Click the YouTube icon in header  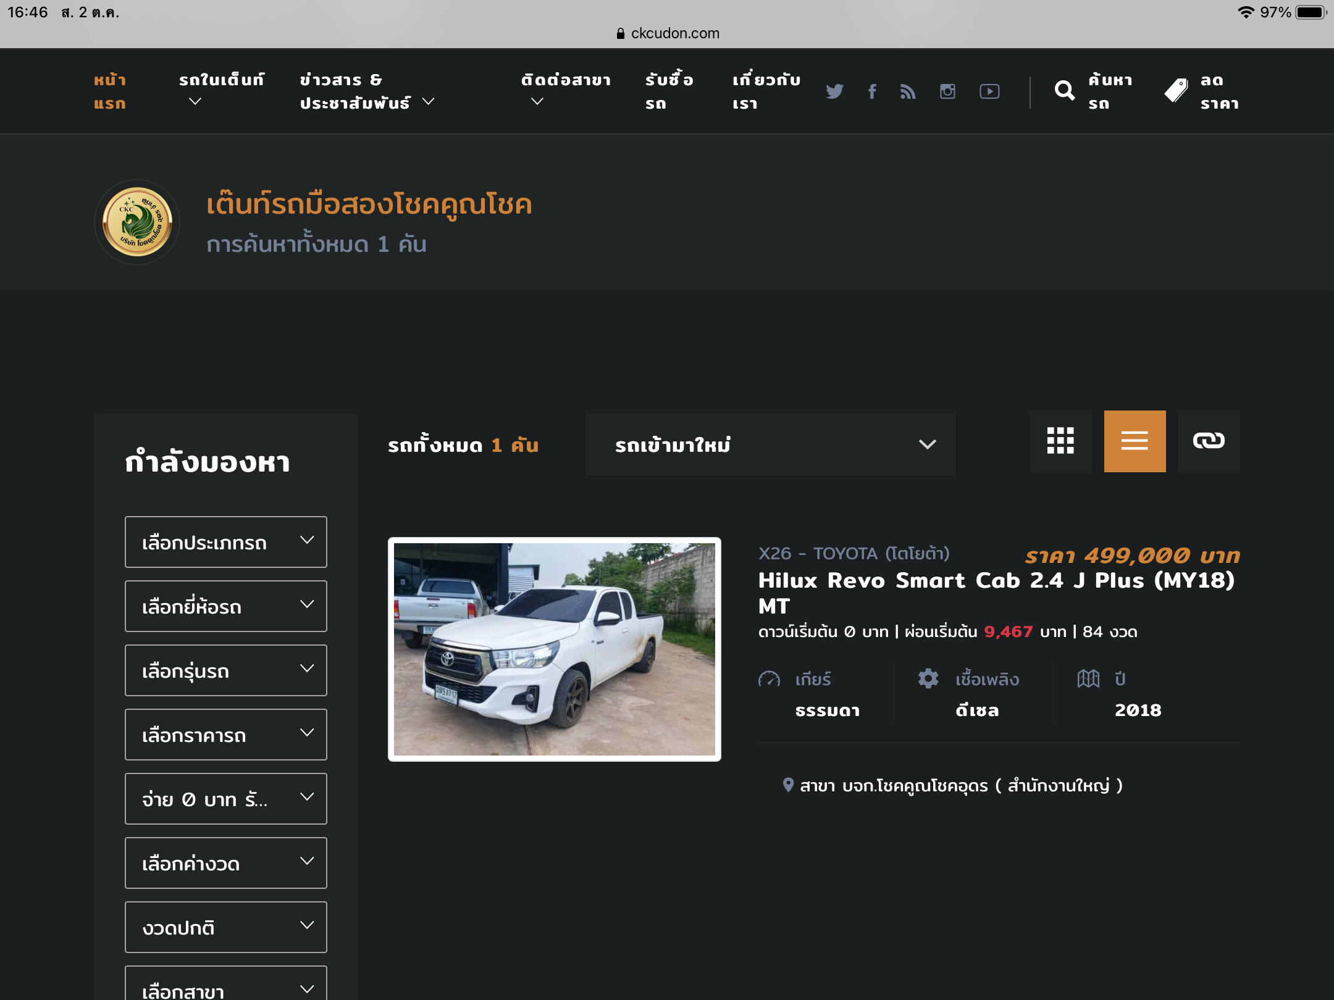click(989, 91)
